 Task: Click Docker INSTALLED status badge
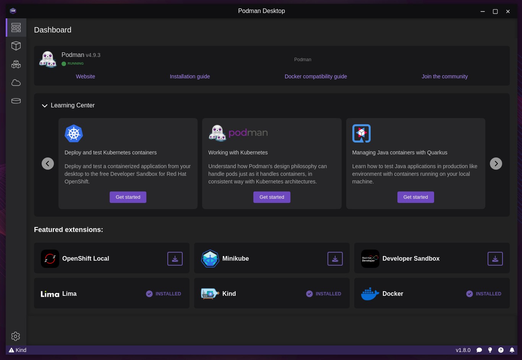click(484, 294)
